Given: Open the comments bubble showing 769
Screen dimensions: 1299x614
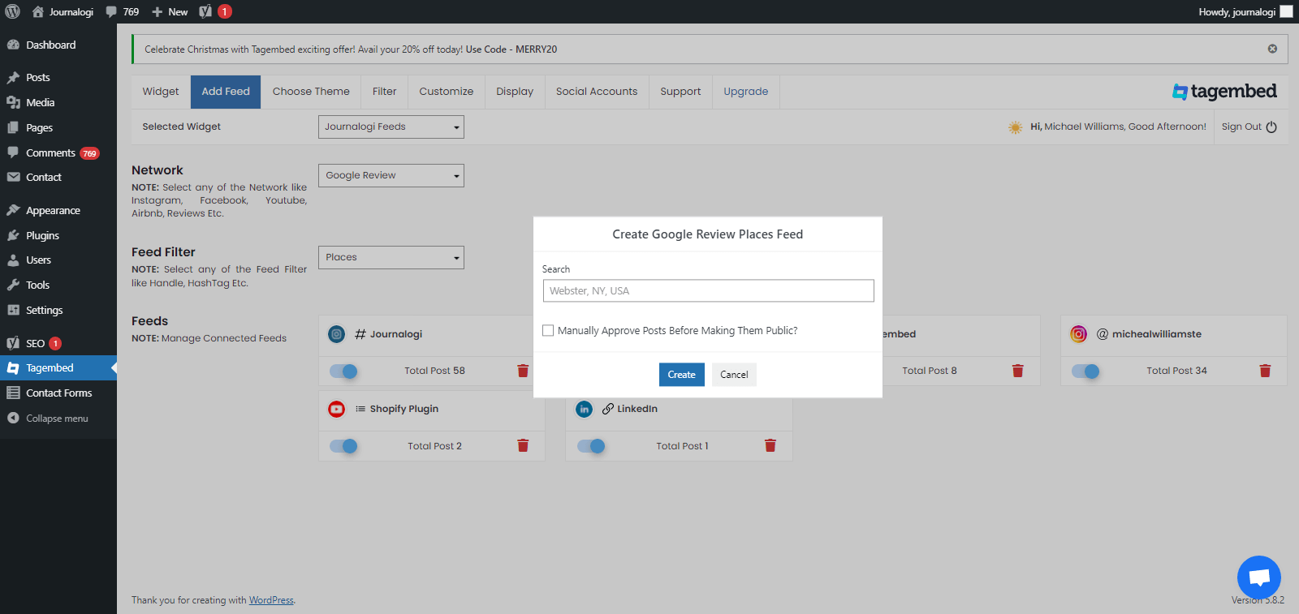Looking at the screenshot, I should [123, 11].
